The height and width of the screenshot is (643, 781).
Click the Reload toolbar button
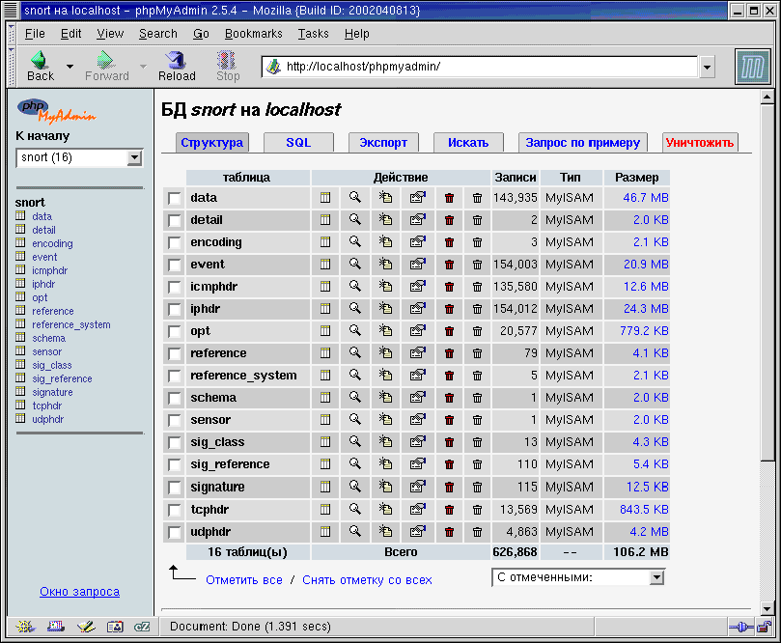pos(177,67)
